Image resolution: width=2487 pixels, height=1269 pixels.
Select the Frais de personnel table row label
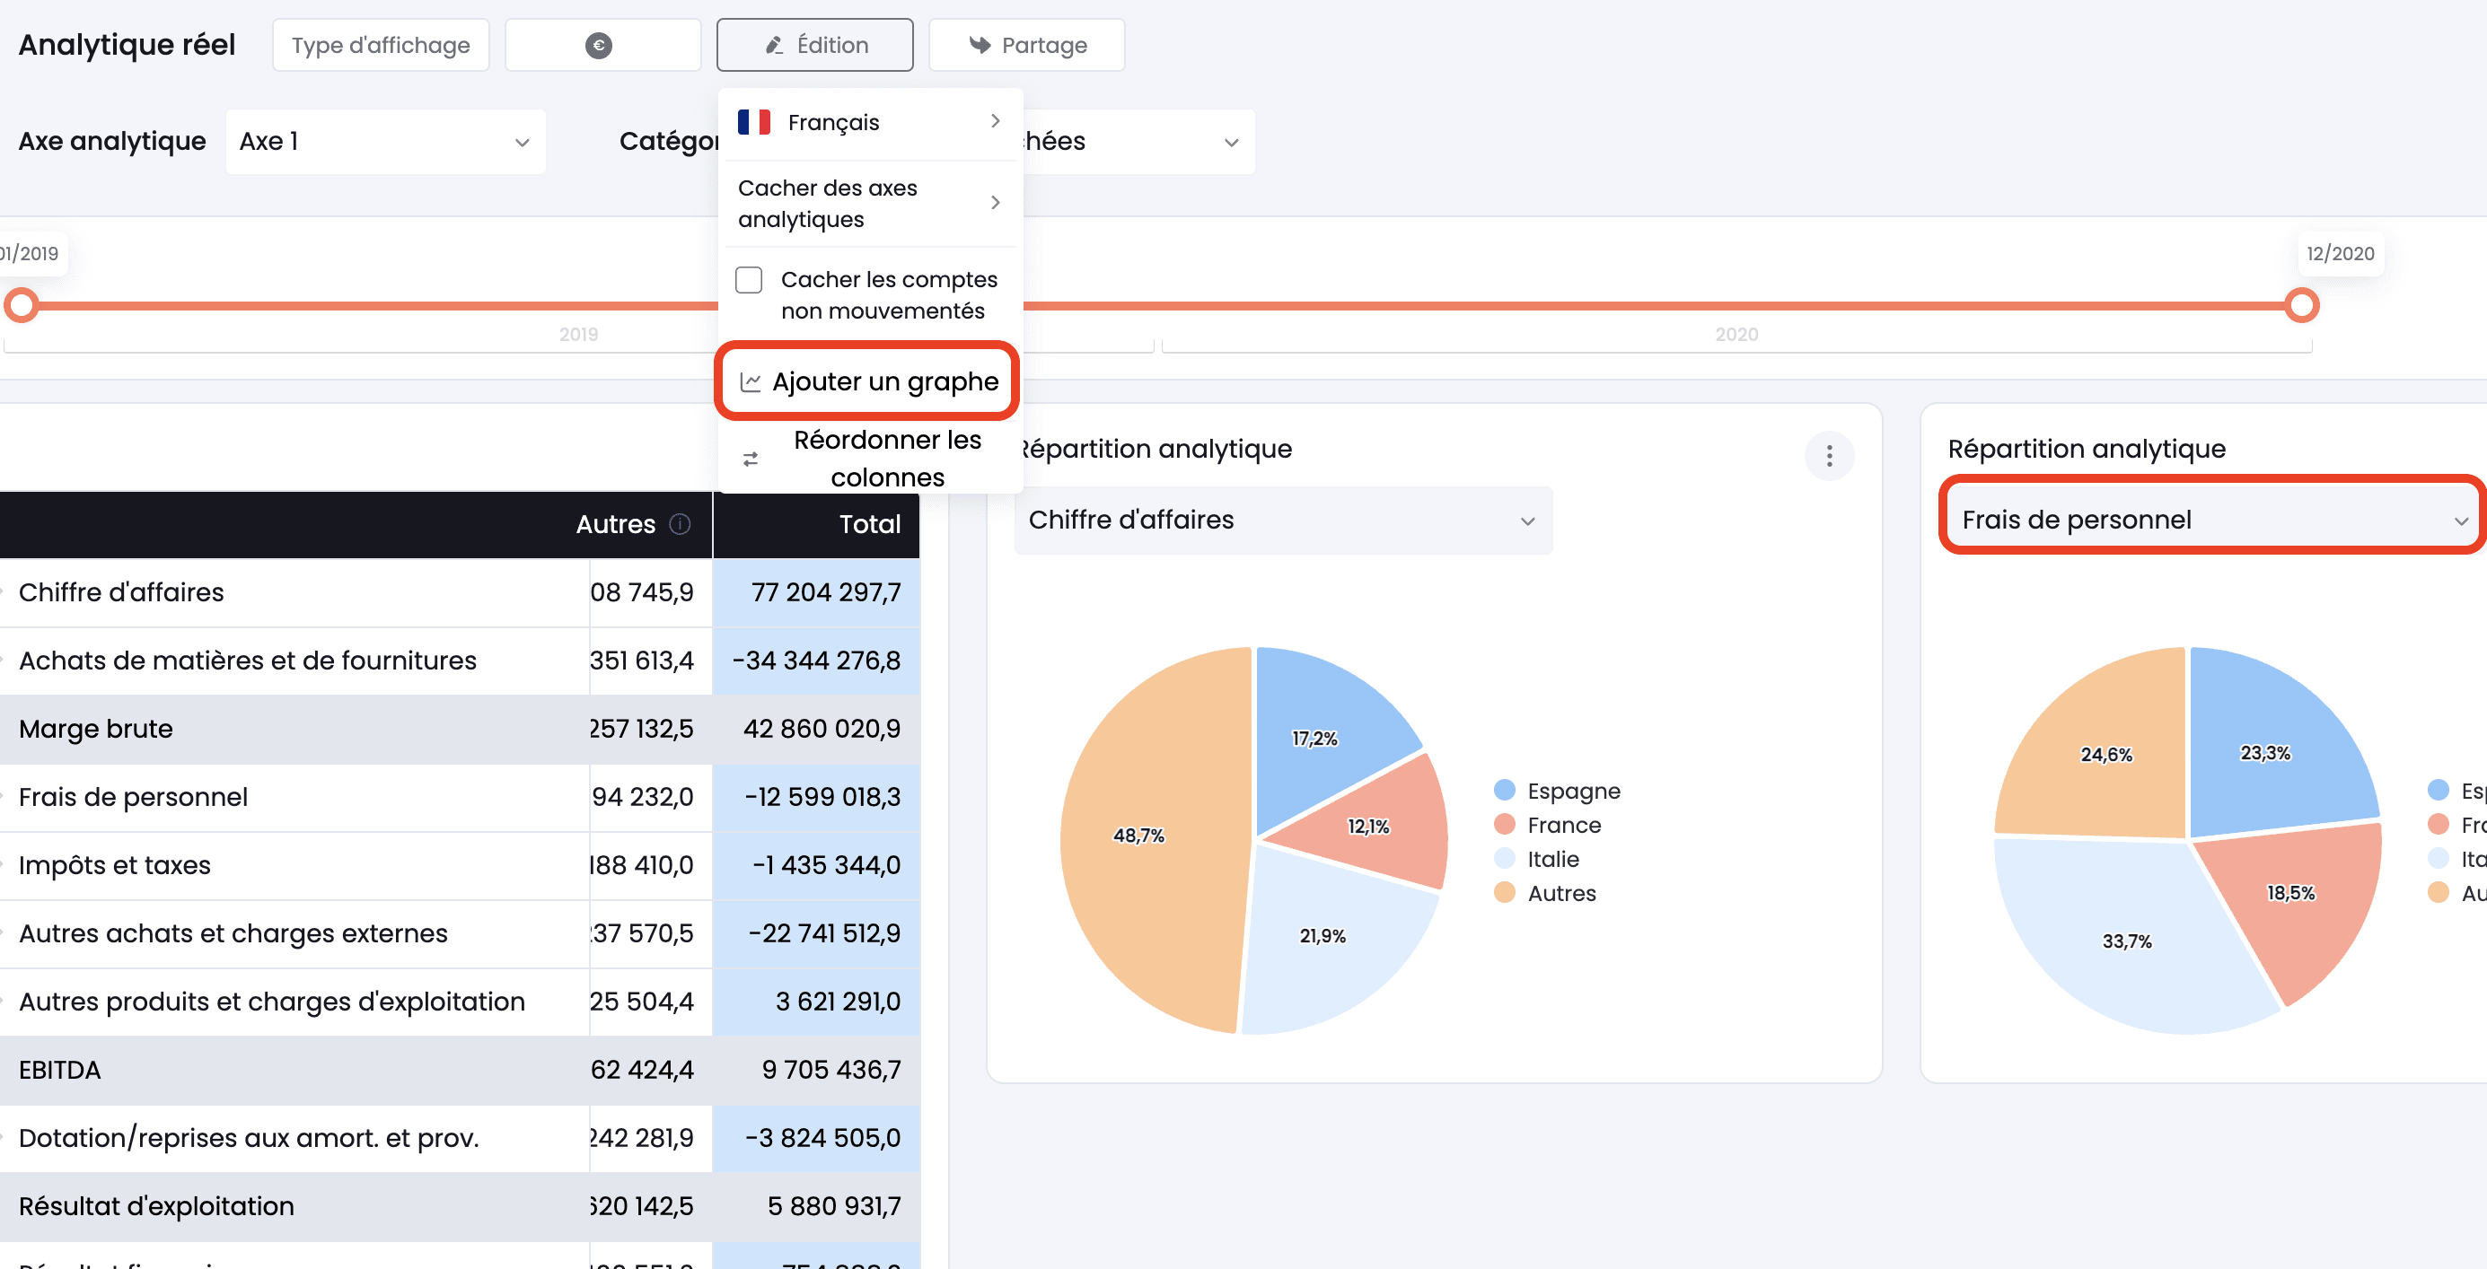133,797
